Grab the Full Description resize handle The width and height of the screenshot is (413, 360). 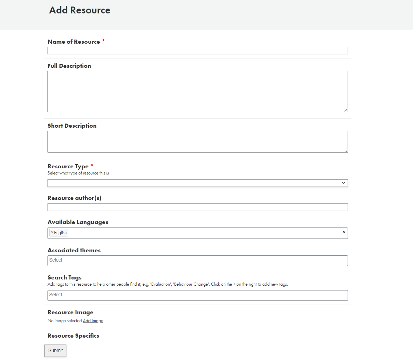pyautogui.click(x=346, y=110)
